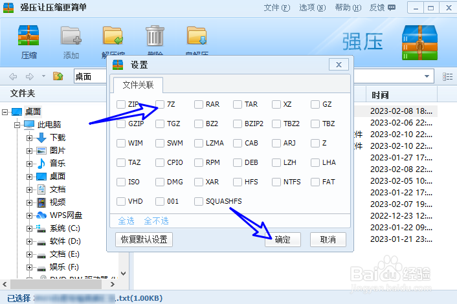Screen dimensions: 457x304
Task: Toggle the ISO checkbox
Action: (x=121, y=182)
